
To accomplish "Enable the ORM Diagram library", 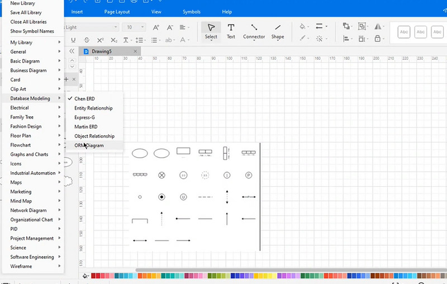I will coord(89,145).
